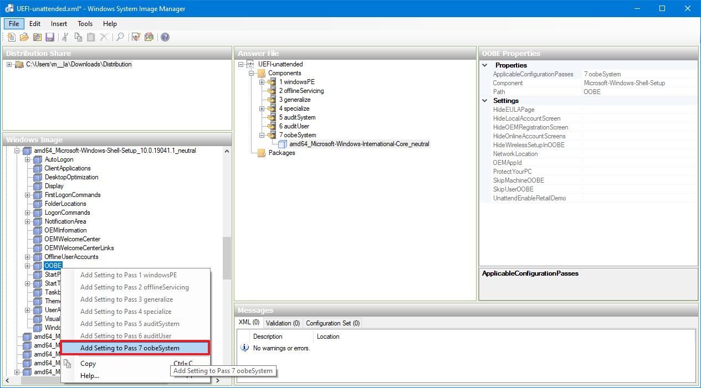Open the Insert menu
The height and width of the screenshot is (388, 701).
click(x=59, y=24)
